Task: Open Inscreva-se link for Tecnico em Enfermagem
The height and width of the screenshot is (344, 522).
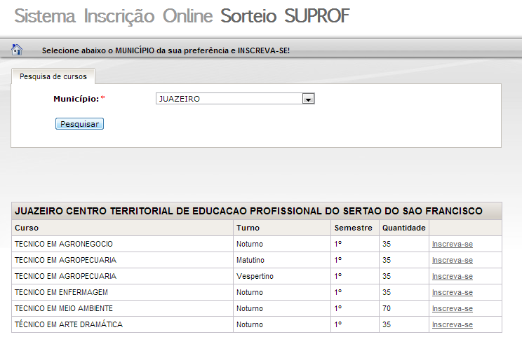Action: pos(452,292)
